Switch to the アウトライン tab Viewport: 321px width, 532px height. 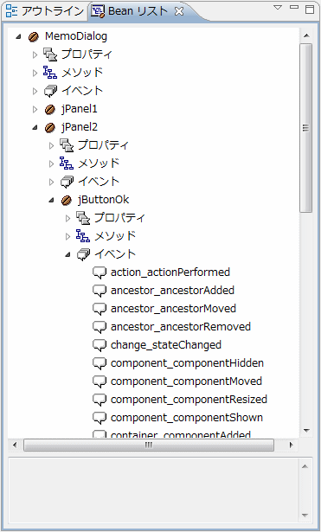[45, 11]
